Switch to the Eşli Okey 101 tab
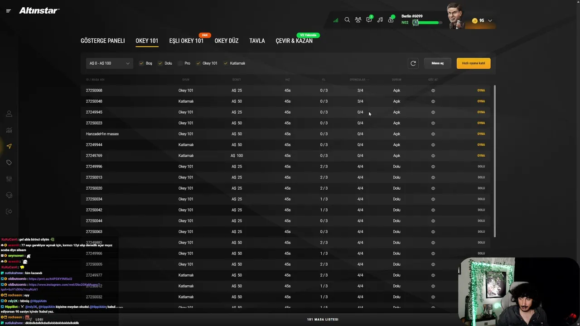The height and width of the screenshot is (326, 580). tap(186, 41)
